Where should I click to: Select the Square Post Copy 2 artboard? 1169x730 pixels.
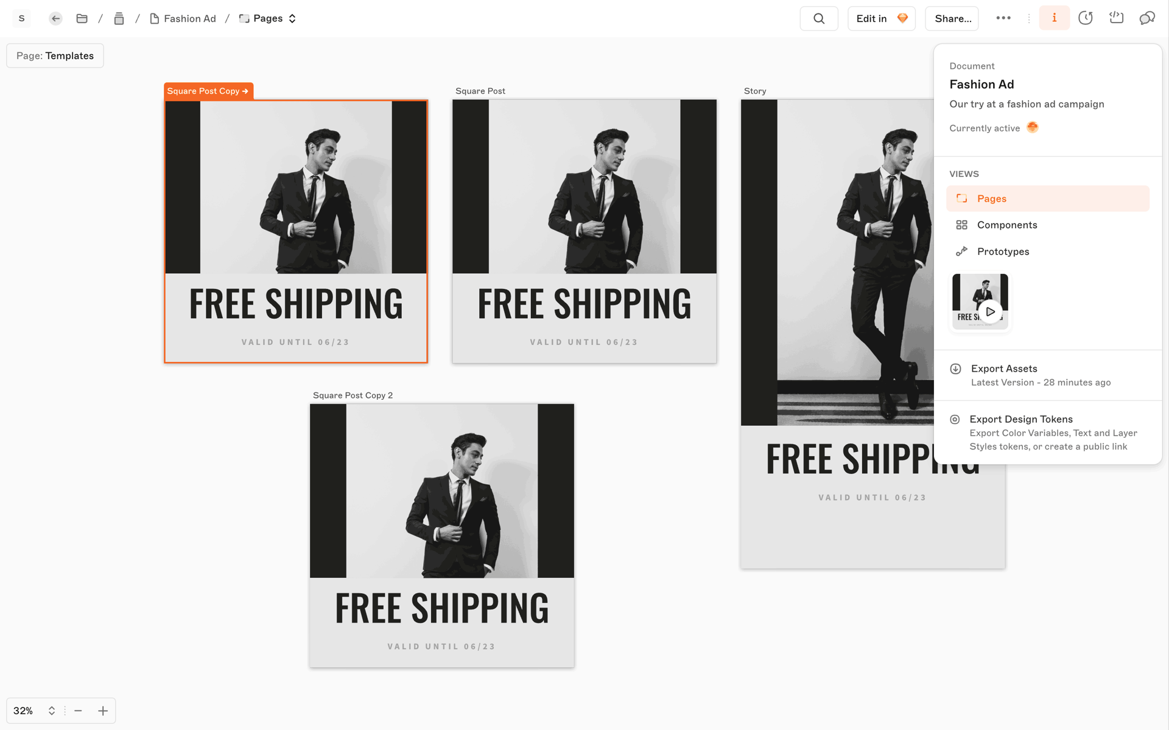click(442, 535)
